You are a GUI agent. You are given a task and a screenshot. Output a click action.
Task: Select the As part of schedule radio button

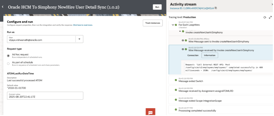click(8, 64)
